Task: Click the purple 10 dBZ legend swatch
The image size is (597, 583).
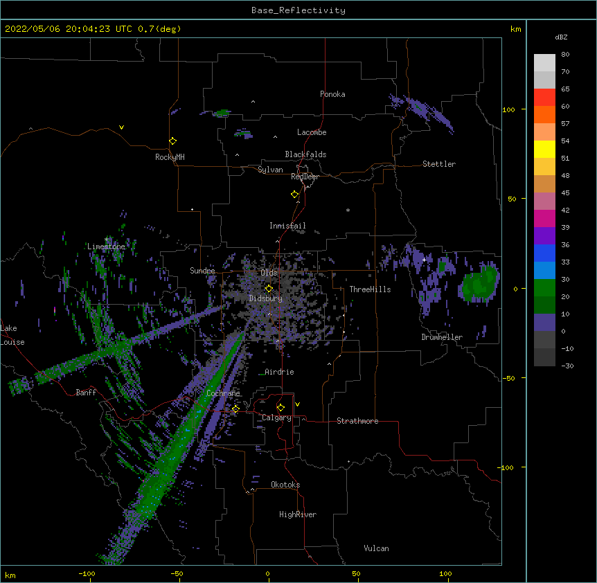Action: 544,323
